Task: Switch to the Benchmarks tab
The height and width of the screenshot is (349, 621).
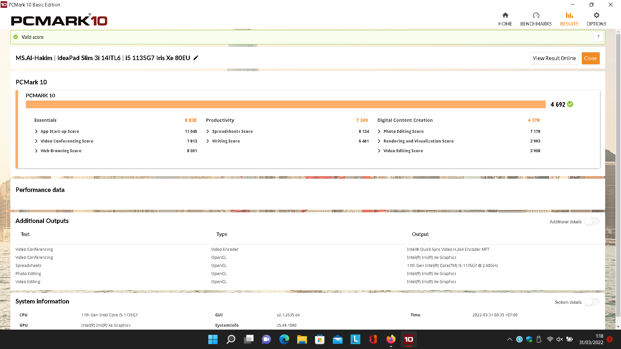Action: tap(536, 19)
